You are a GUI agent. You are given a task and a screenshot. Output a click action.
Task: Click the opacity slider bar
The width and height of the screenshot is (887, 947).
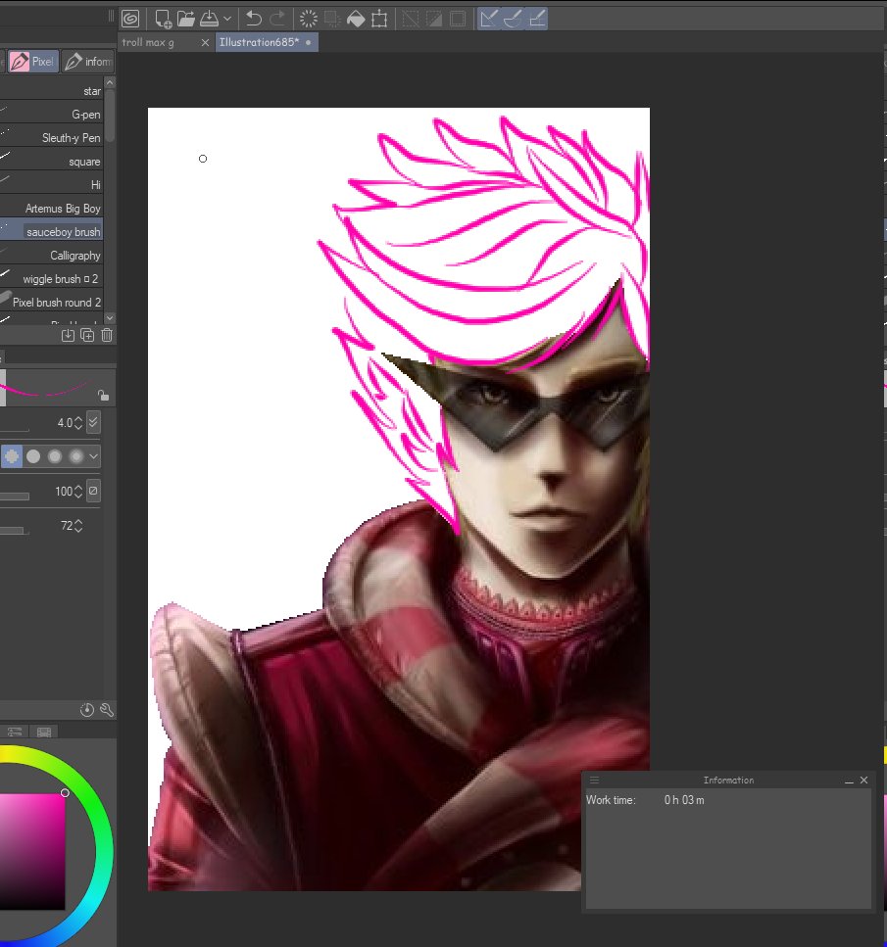pyautogui.click(x=15, y=497)
